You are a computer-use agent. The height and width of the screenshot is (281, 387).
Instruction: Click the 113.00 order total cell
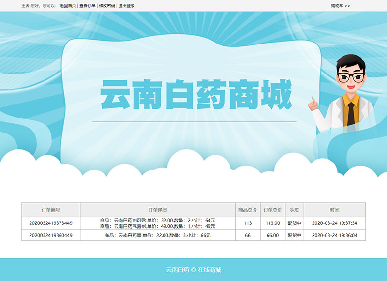point(273,223)
